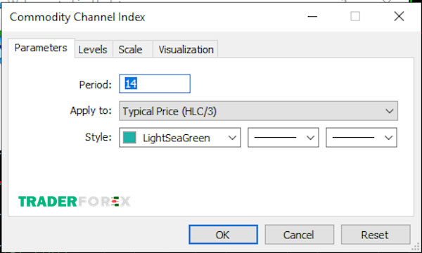
Task: Confirm with the OK button
Action: click(x=223, y=235)
